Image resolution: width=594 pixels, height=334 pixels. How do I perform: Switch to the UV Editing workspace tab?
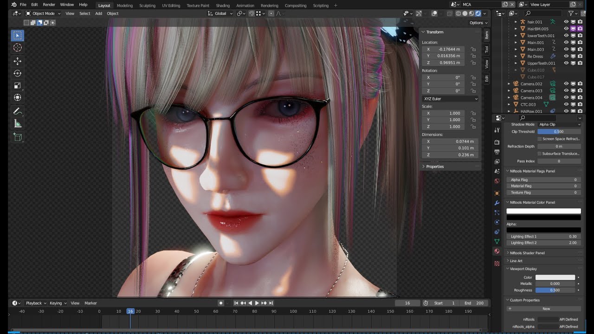pyautogui.click(x=171, y=6)
